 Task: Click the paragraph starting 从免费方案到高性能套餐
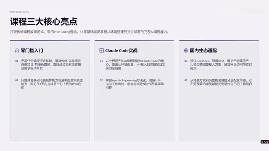coord(221,82)
